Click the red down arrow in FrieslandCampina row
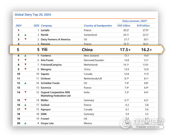171x135 pixels. pyautogui.click(x=25, y=65)
